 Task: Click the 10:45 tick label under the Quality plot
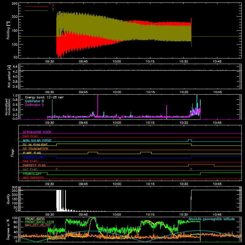(217, 215)
